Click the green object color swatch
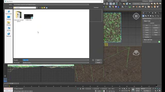The height and width of the screenshot is (92, 165). click(x=159, y=42)
